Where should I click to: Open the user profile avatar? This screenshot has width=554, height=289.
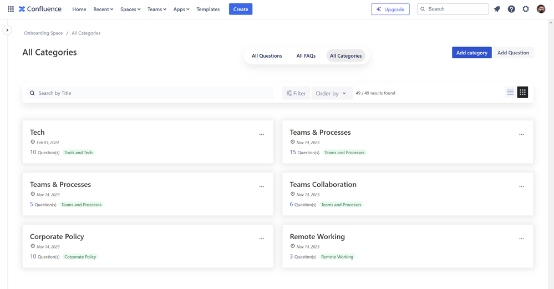pyautogui.click(x=541, y=9)
